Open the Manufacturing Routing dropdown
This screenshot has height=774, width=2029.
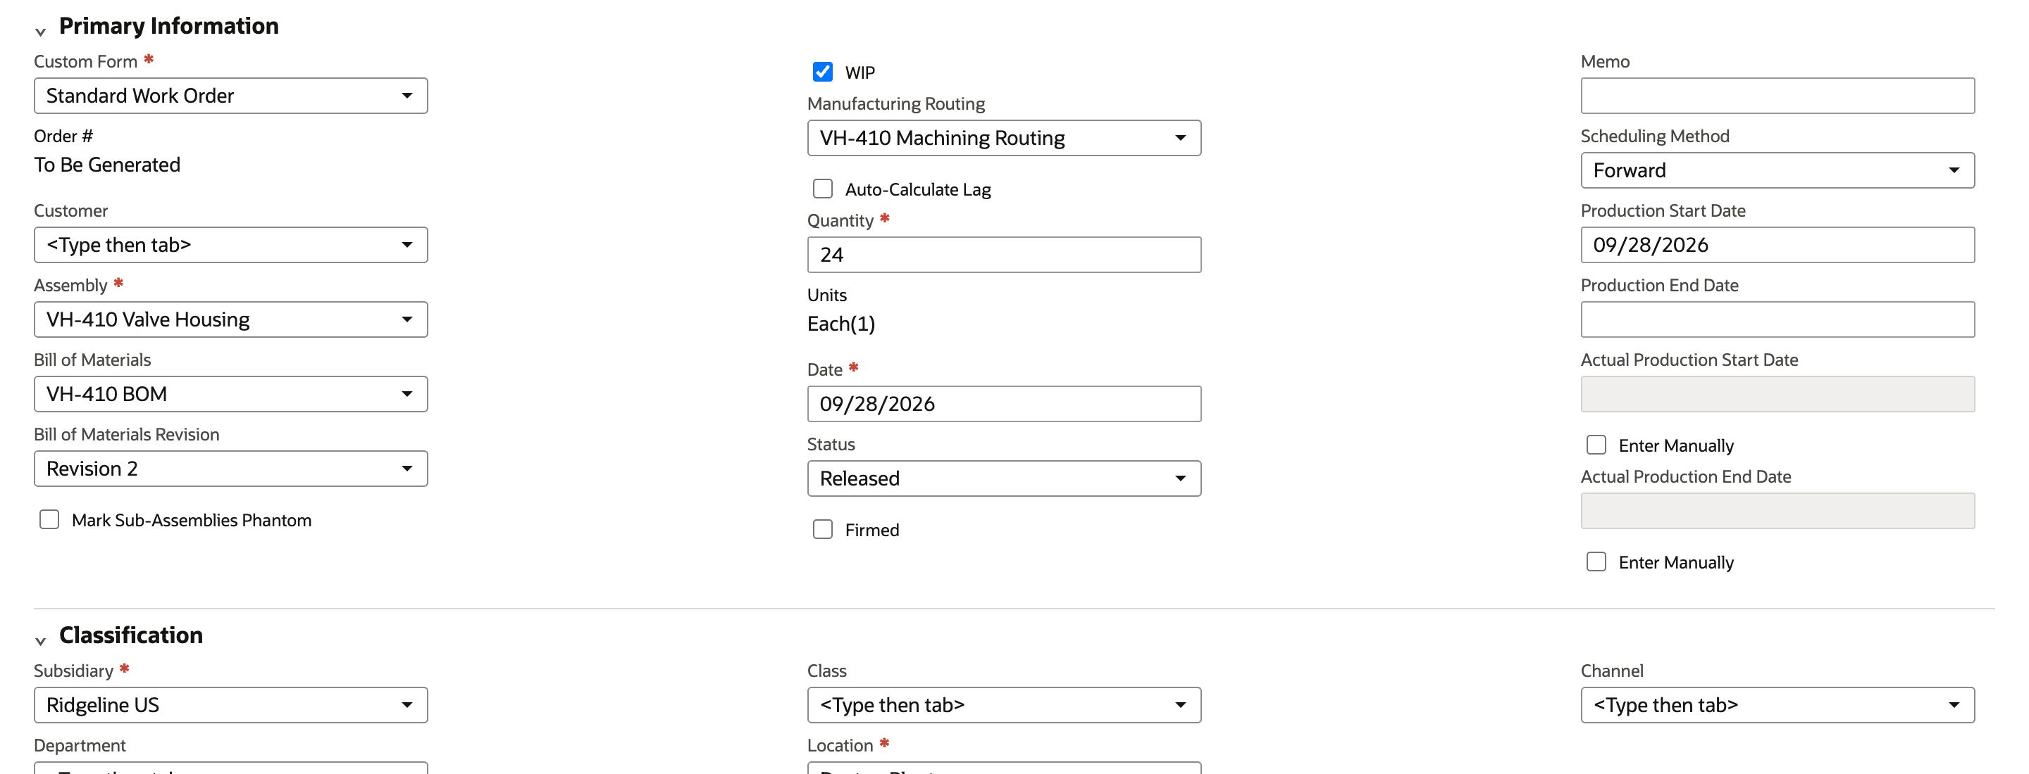coord(1004,139)
